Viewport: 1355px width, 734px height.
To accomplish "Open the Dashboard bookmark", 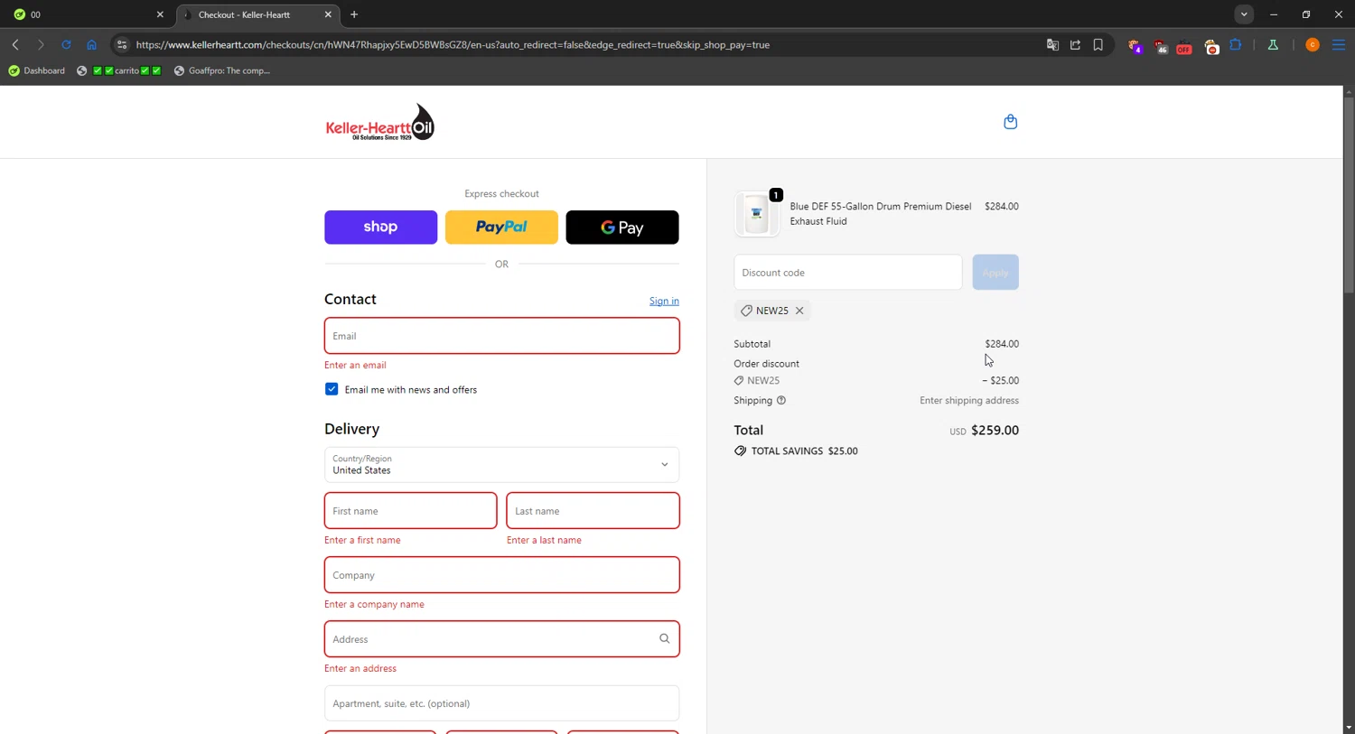I will (36, 70).
